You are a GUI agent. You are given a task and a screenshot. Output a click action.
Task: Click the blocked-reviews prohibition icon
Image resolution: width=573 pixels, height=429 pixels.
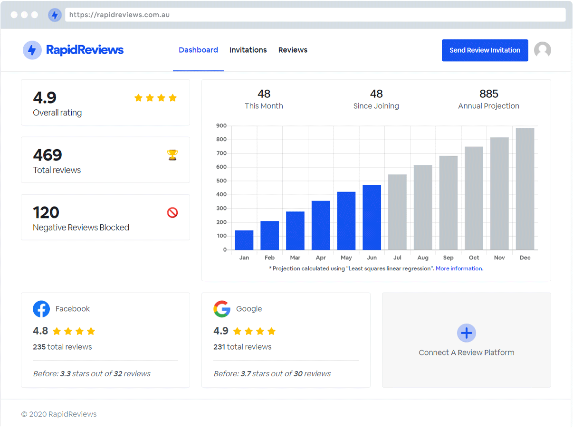(x=172, y=212)
